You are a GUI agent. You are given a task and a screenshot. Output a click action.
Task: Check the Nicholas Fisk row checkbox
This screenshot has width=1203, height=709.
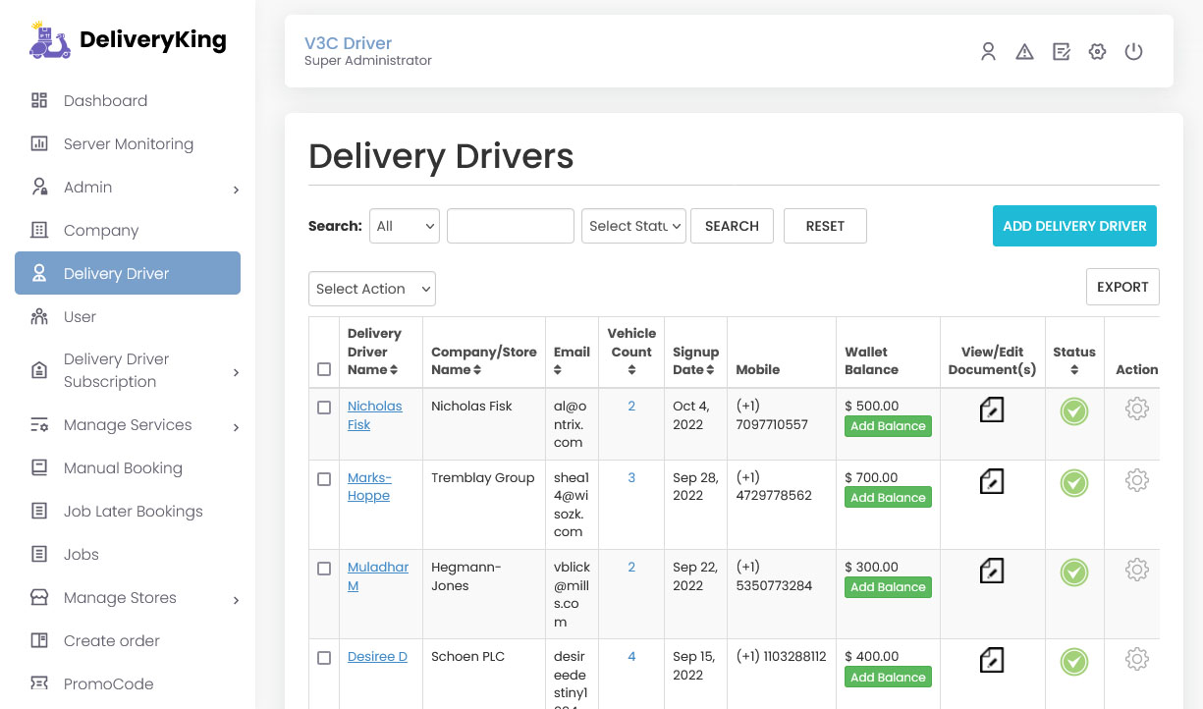324,408
